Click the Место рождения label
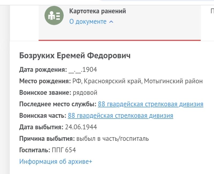 (45, 81)
